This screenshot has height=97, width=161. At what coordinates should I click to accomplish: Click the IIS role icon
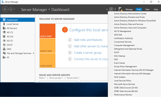point(4,57)
